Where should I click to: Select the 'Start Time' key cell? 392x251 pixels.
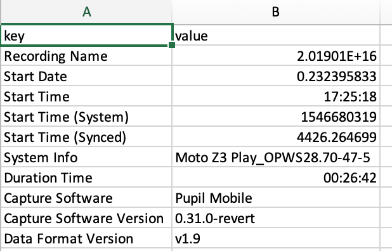[x=86, y=96]
